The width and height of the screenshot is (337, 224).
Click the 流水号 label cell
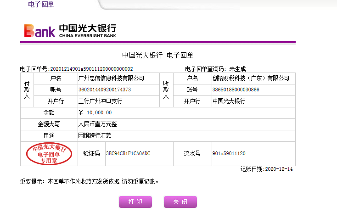[192, 154]
